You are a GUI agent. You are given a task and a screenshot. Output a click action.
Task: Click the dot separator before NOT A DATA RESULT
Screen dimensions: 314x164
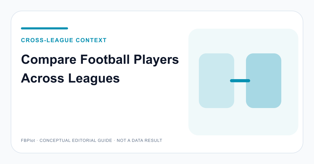[x=114, y=140]
